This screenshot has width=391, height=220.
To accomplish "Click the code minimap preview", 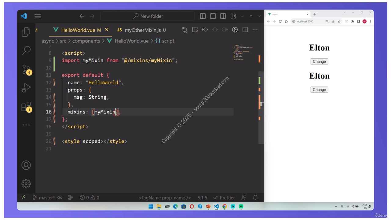I will (243, 53).
